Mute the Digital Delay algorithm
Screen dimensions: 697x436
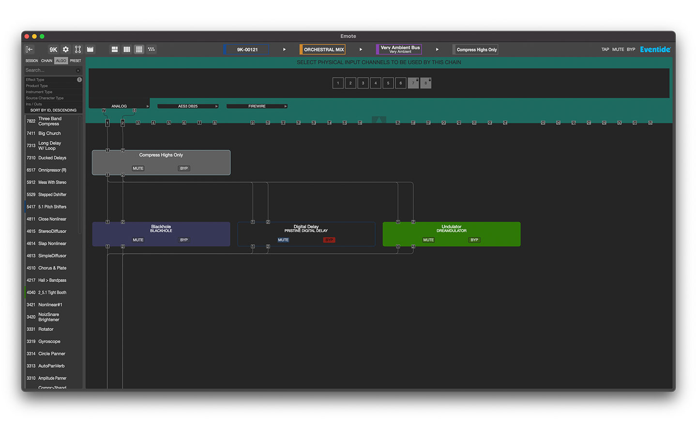click(283, 240)
